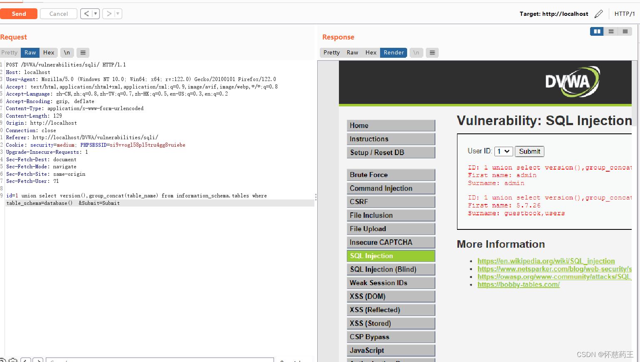Open CSP Bypass menu item
Viewport: 640px width, 362px height.
[391, 337]
